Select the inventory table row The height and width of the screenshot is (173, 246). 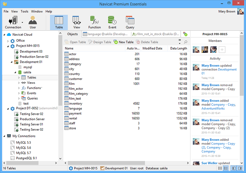pos(126,103)
